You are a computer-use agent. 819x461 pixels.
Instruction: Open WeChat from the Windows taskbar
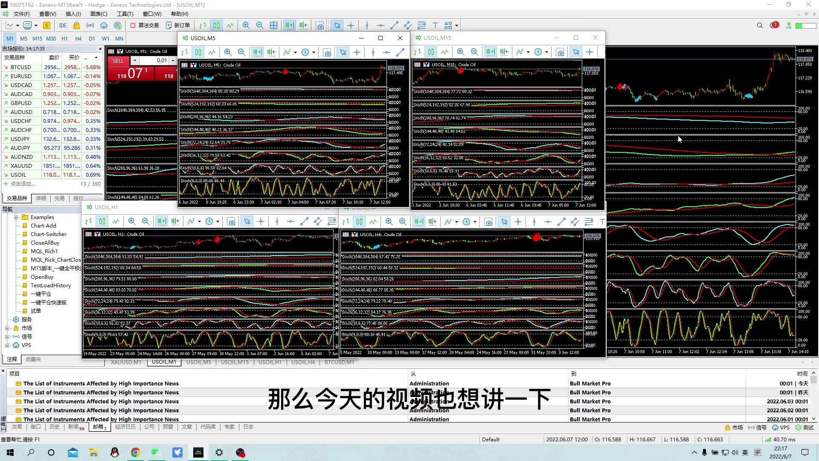pos(156,452)
